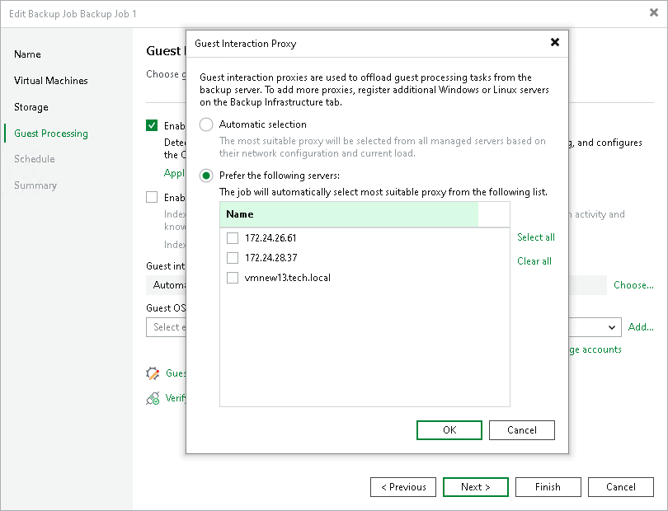Open the Guest OS credentials dropdown
Screen dimensions: 668x511
coord(614,327)
